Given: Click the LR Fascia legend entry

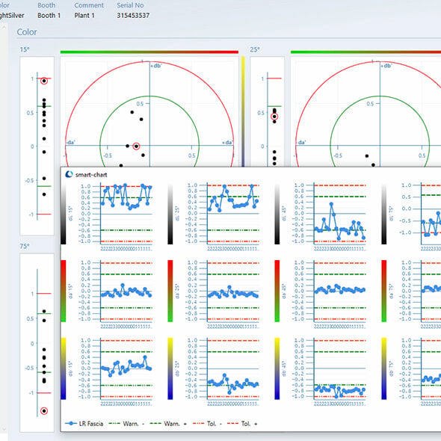Looking at the screenshot, I should [84, 424].
